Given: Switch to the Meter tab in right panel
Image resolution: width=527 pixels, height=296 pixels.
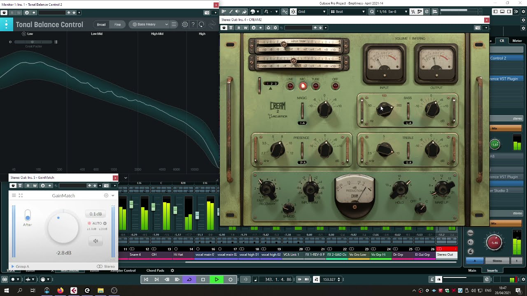Looking at the screenshot, I should click(517, 41).
